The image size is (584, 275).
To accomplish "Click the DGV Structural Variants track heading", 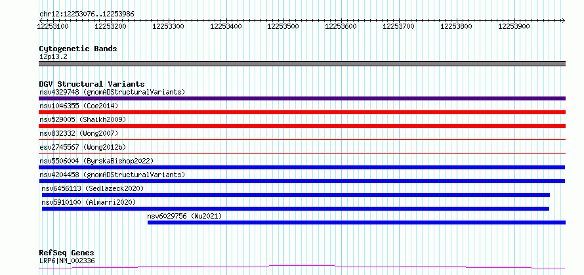I will coord(92,84).
